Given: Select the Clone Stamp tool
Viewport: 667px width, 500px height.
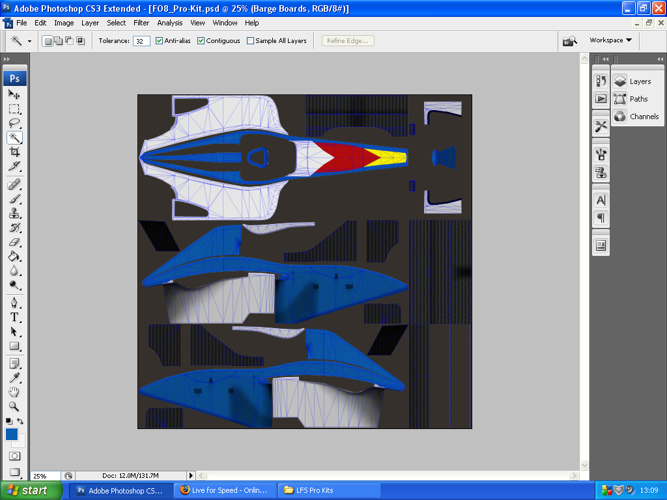Looking at the screenshot, I should coord(14,214).
